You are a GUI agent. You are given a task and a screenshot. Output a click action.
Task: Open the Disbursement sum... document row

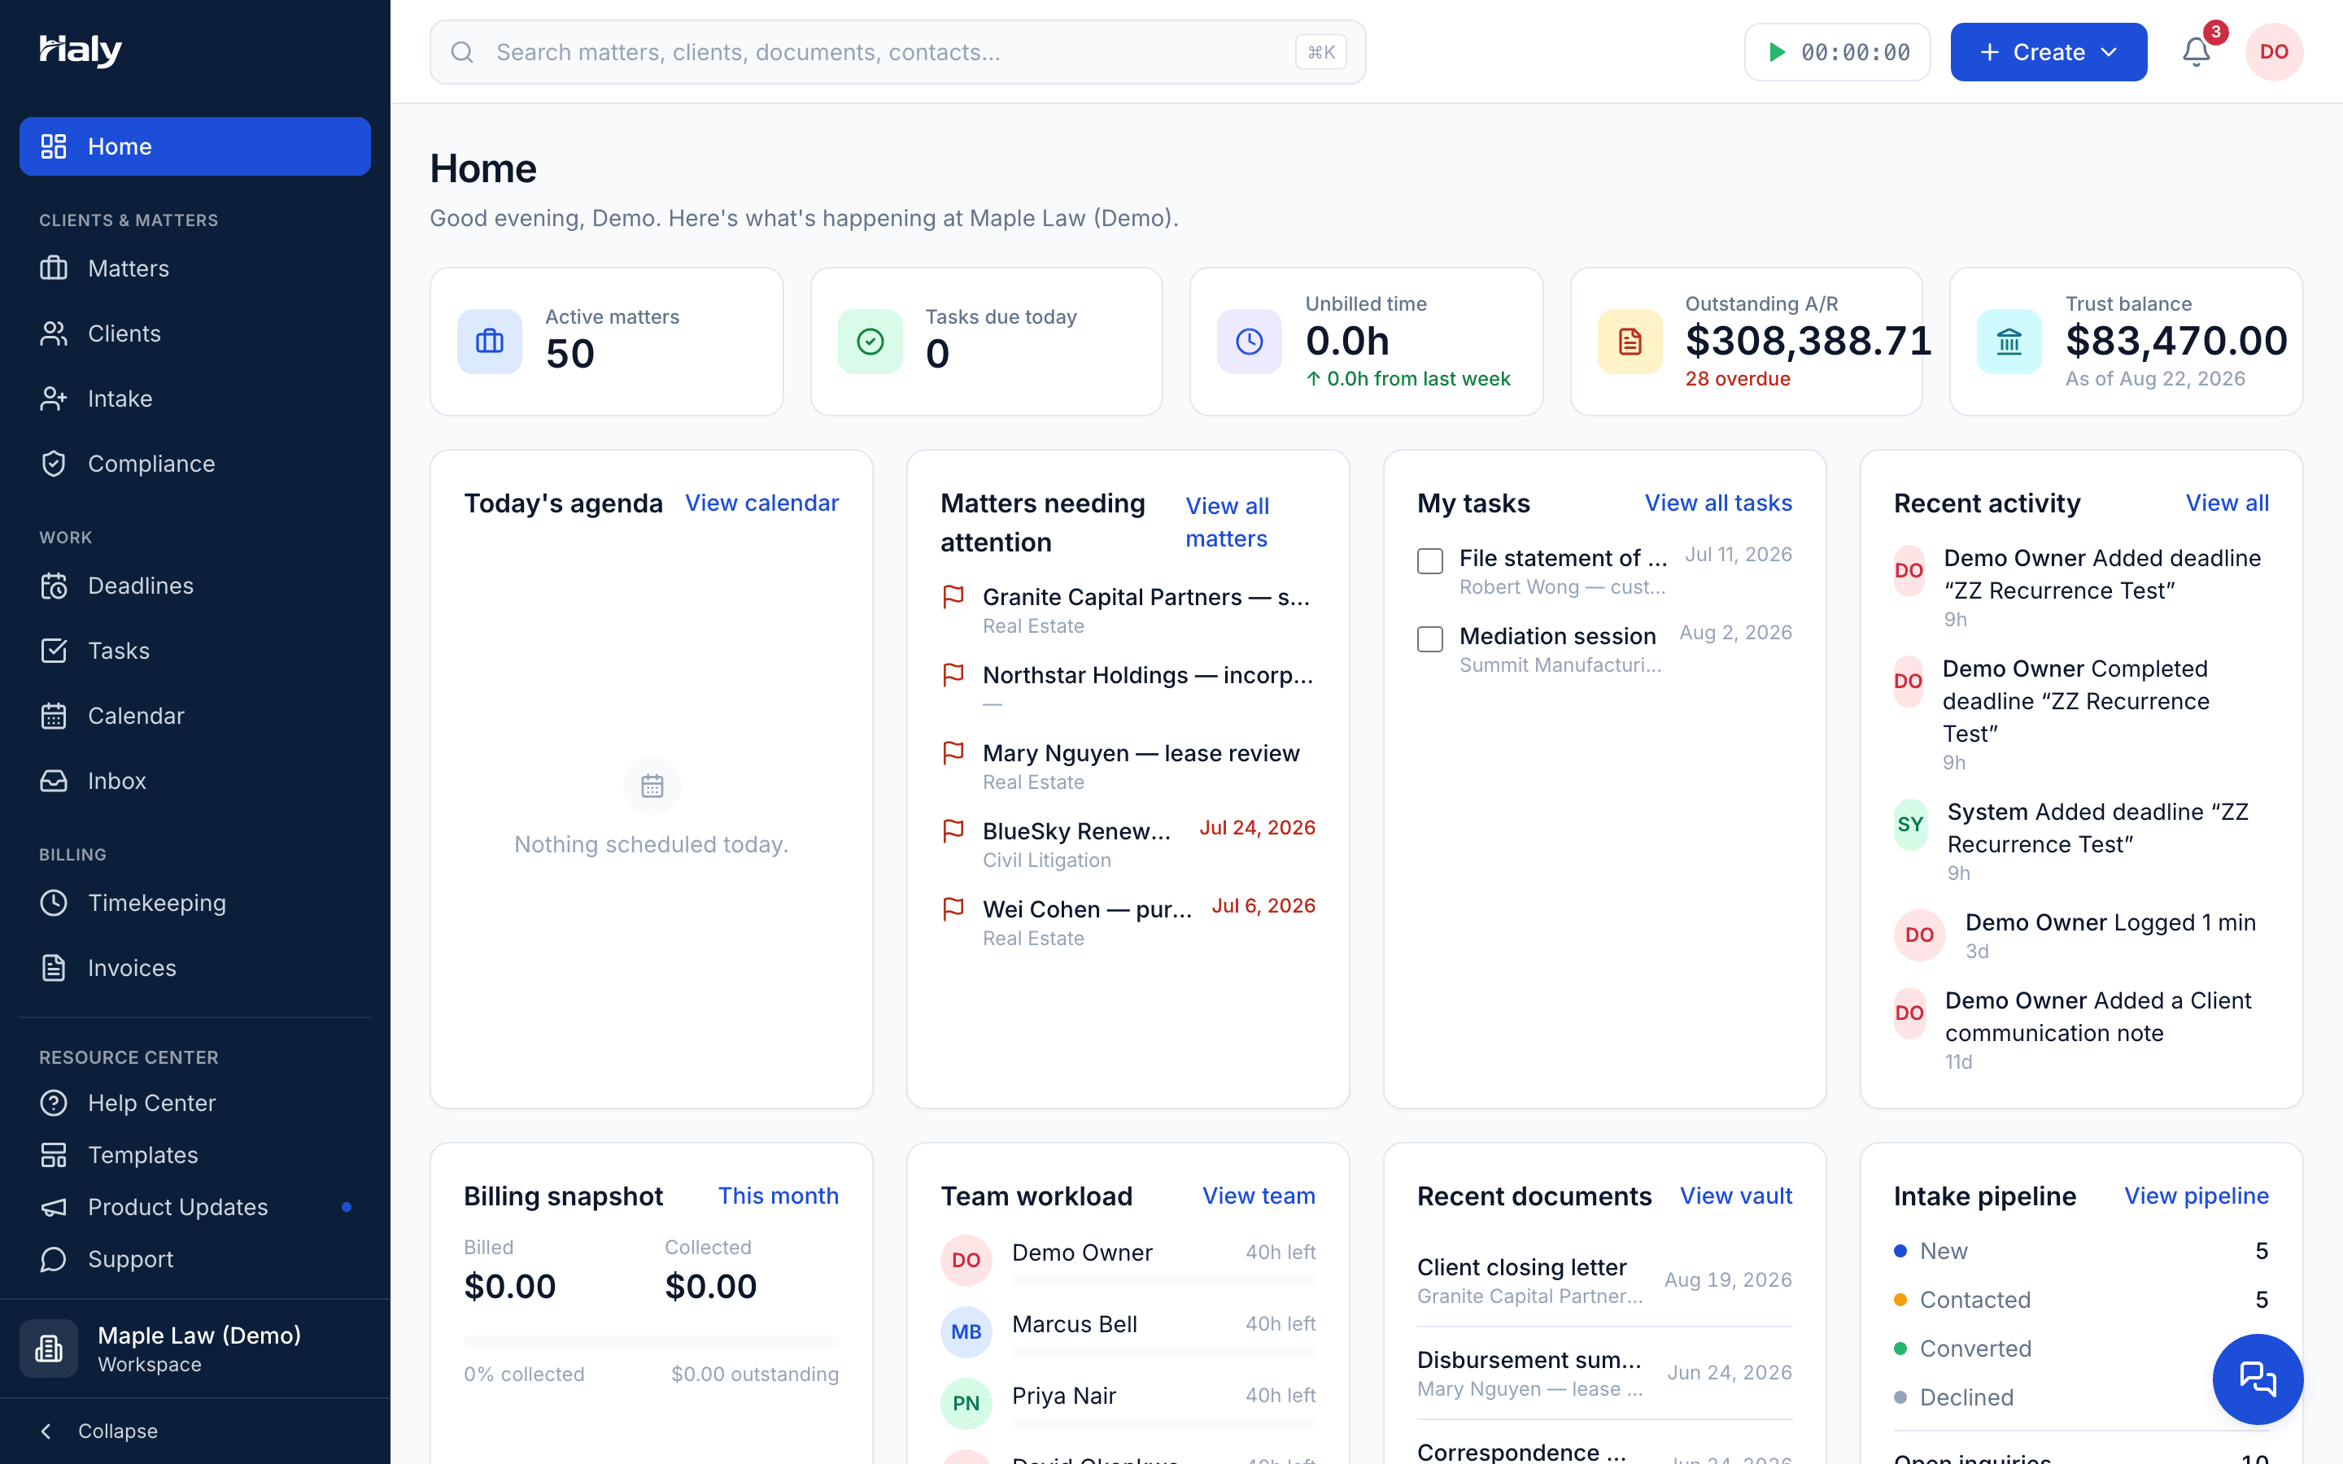(1604, 1373)
